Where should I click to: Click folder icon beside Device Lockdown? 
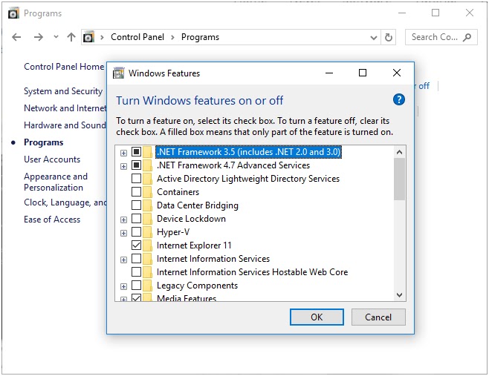point(147,219)
